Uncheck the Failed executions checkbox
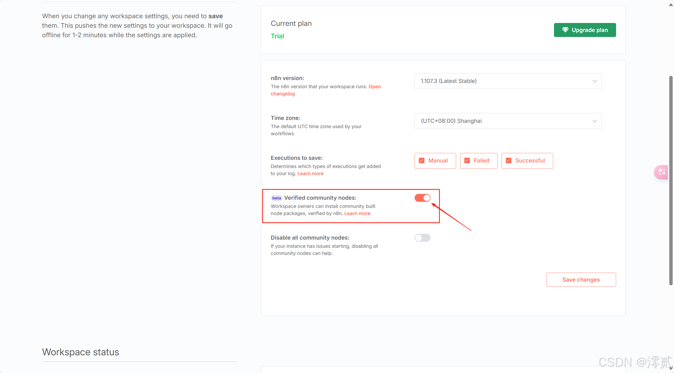This screenshot has width=674, height=373. 467,161
